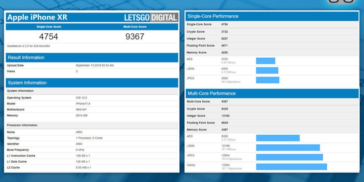Click the Processor Information subheader
Image resolution: width=364 pixels, height=182 pixels.
[x=22, y=125]
